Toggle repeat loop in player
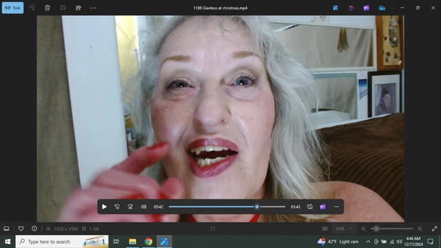The height and width of the screenshot is (248, 441). [x=310, y=207]
